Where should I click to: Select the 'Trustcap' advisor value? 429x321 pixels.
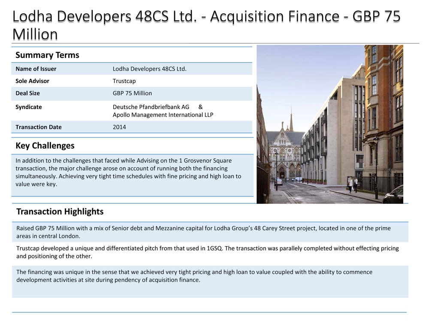[x=124, y=81]
